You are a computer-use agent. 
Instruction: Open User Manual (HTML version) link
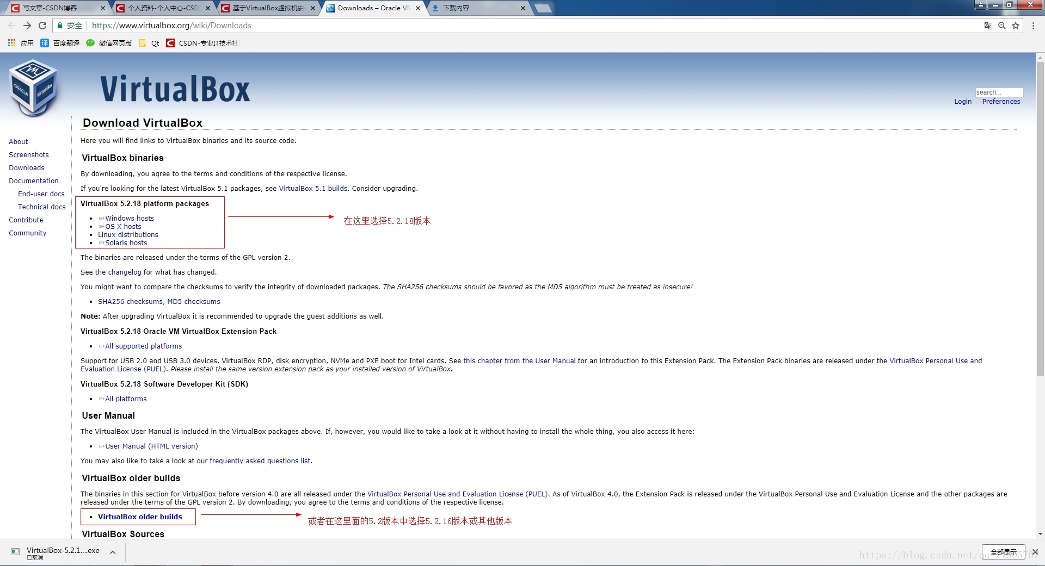(151, 446)
